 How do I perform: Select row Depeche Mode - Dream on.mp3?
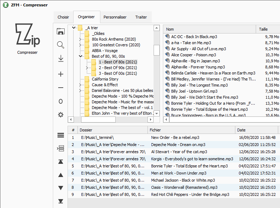pyautogui.click(x=174, y=145)
